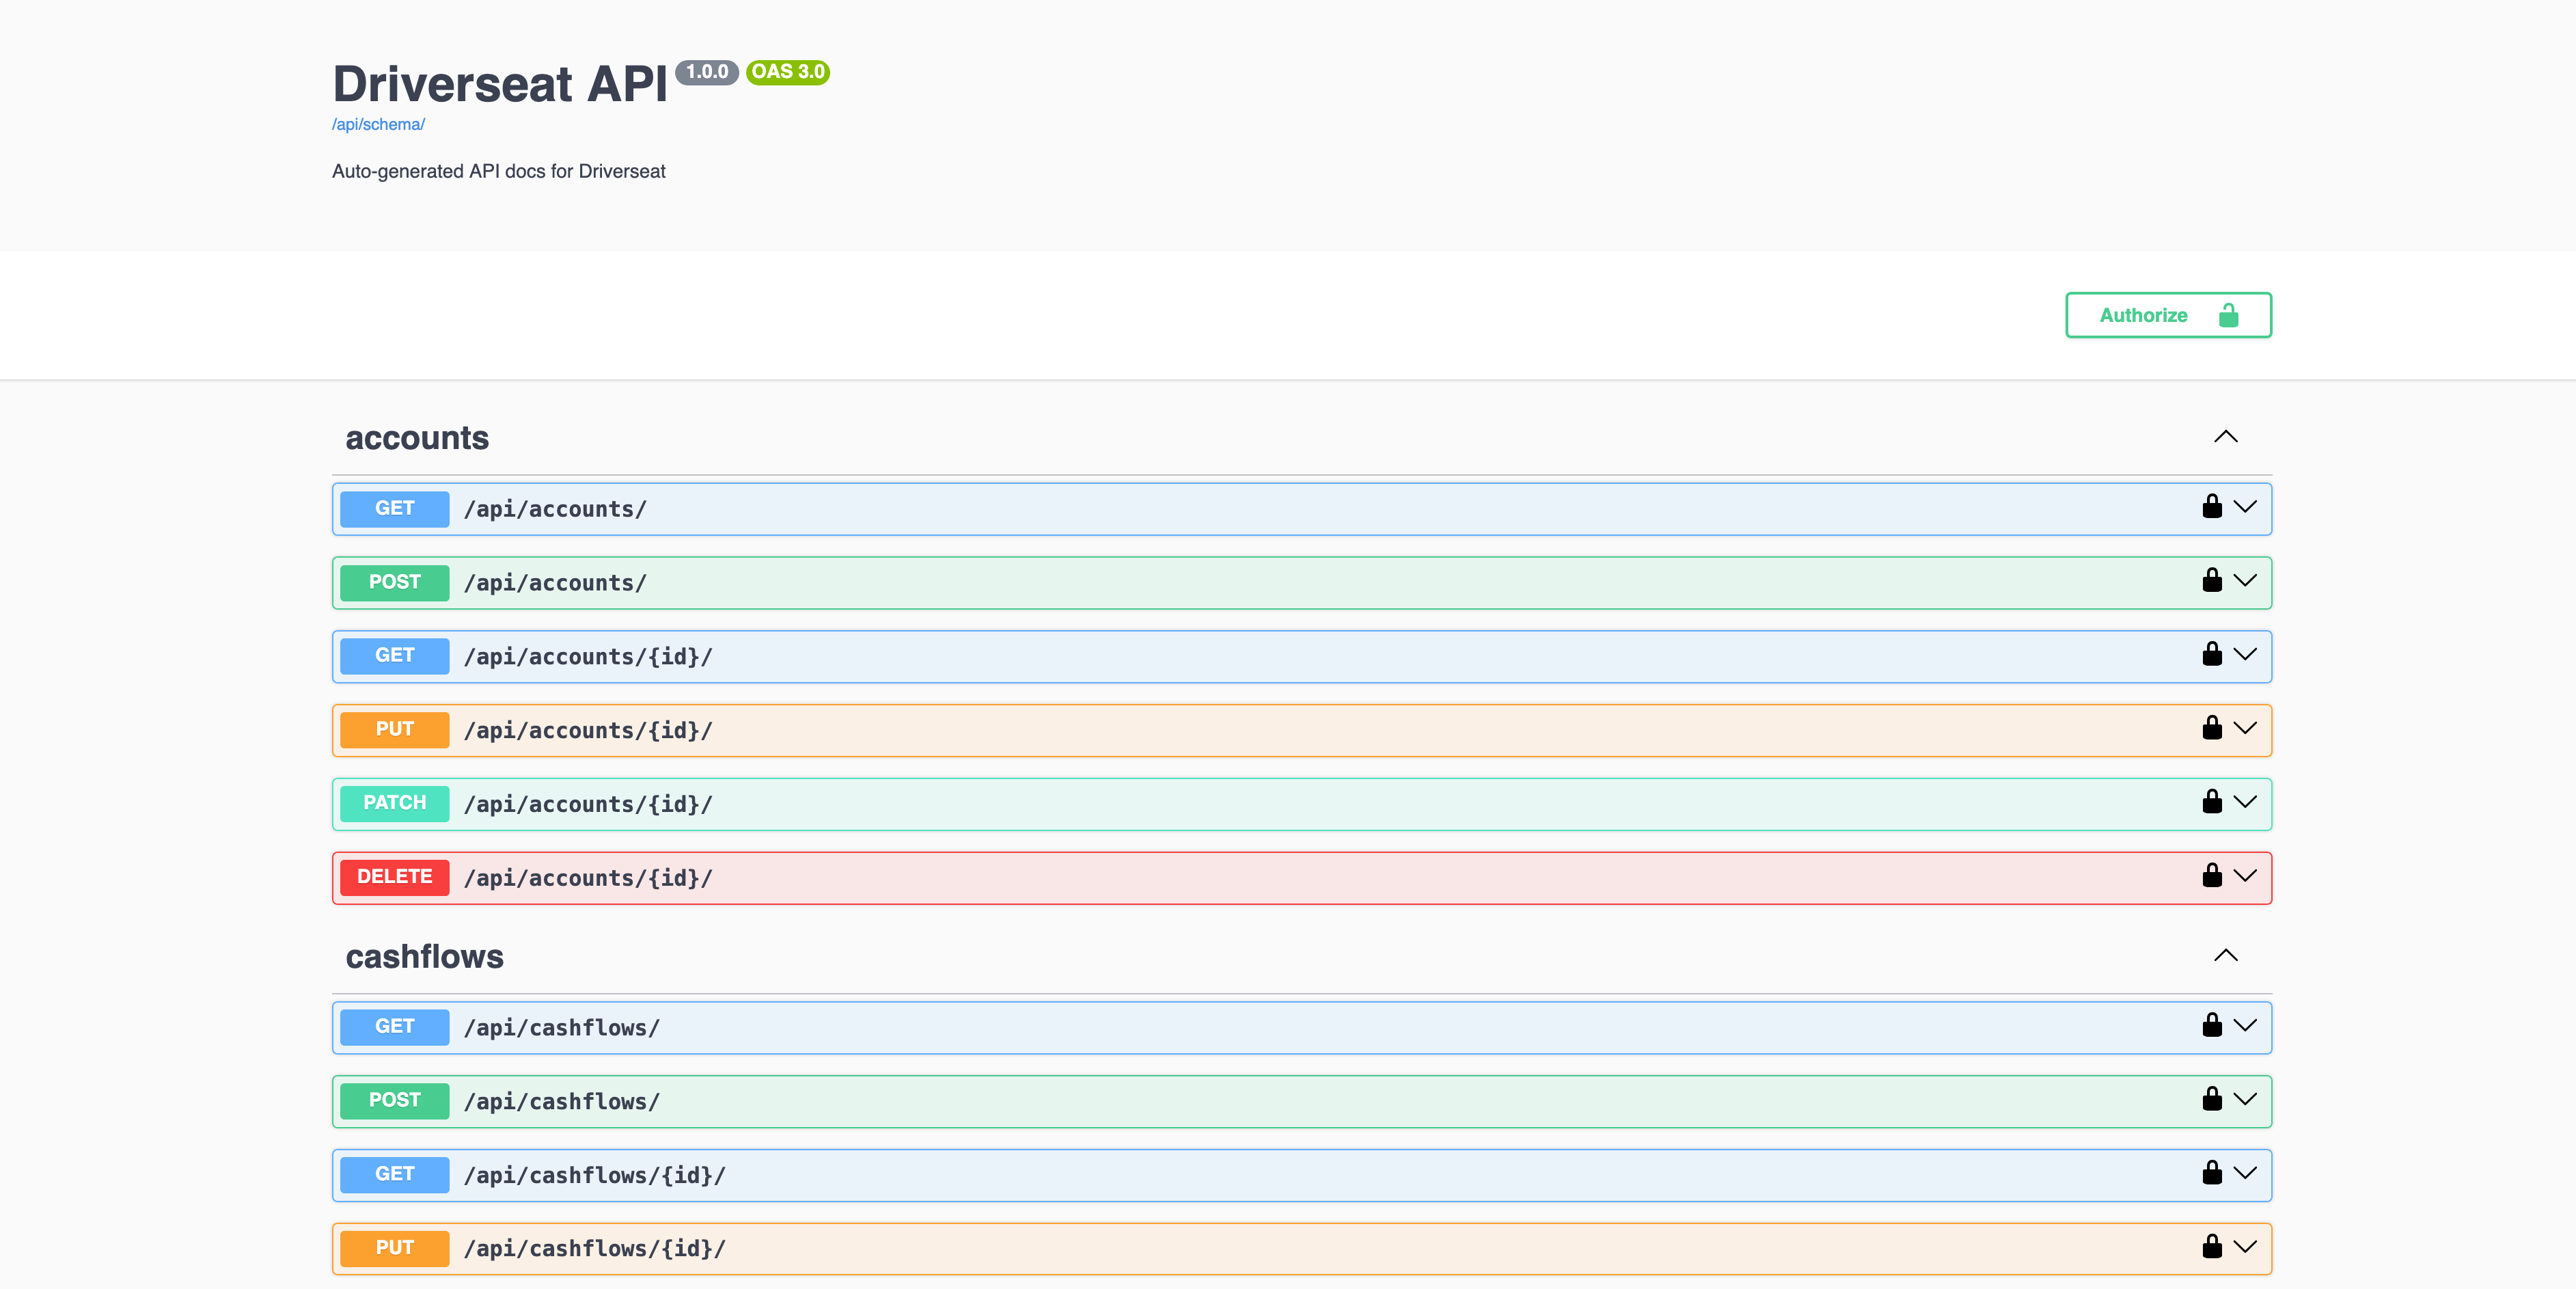
Task: Click lock icon on POST /api/accounts/ row
Action: [2211, 581]
